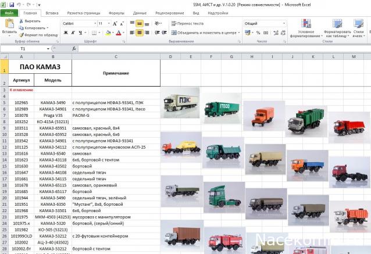The height and width of the screenshot is (254, 371).
Task: Open the fill color dropdown arrow
Action: click(113, 33)
